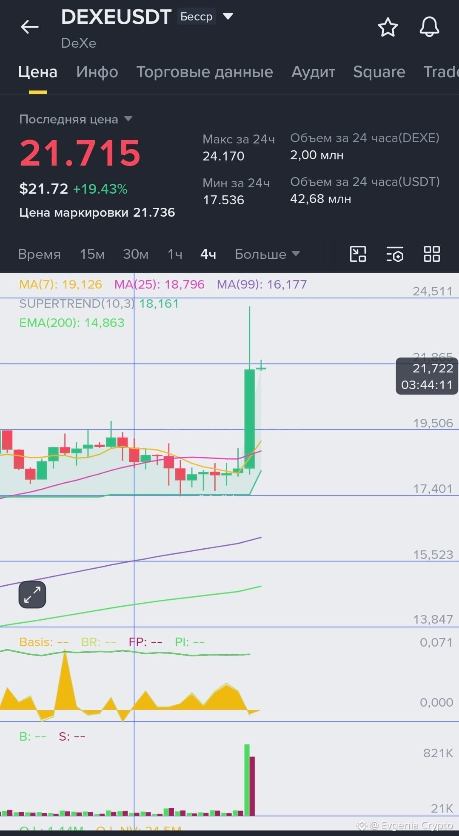Expand the Последняя цена dropdown
Image resolution: width=459 pixels, height=836 pixels.
[x=128, y=119]
